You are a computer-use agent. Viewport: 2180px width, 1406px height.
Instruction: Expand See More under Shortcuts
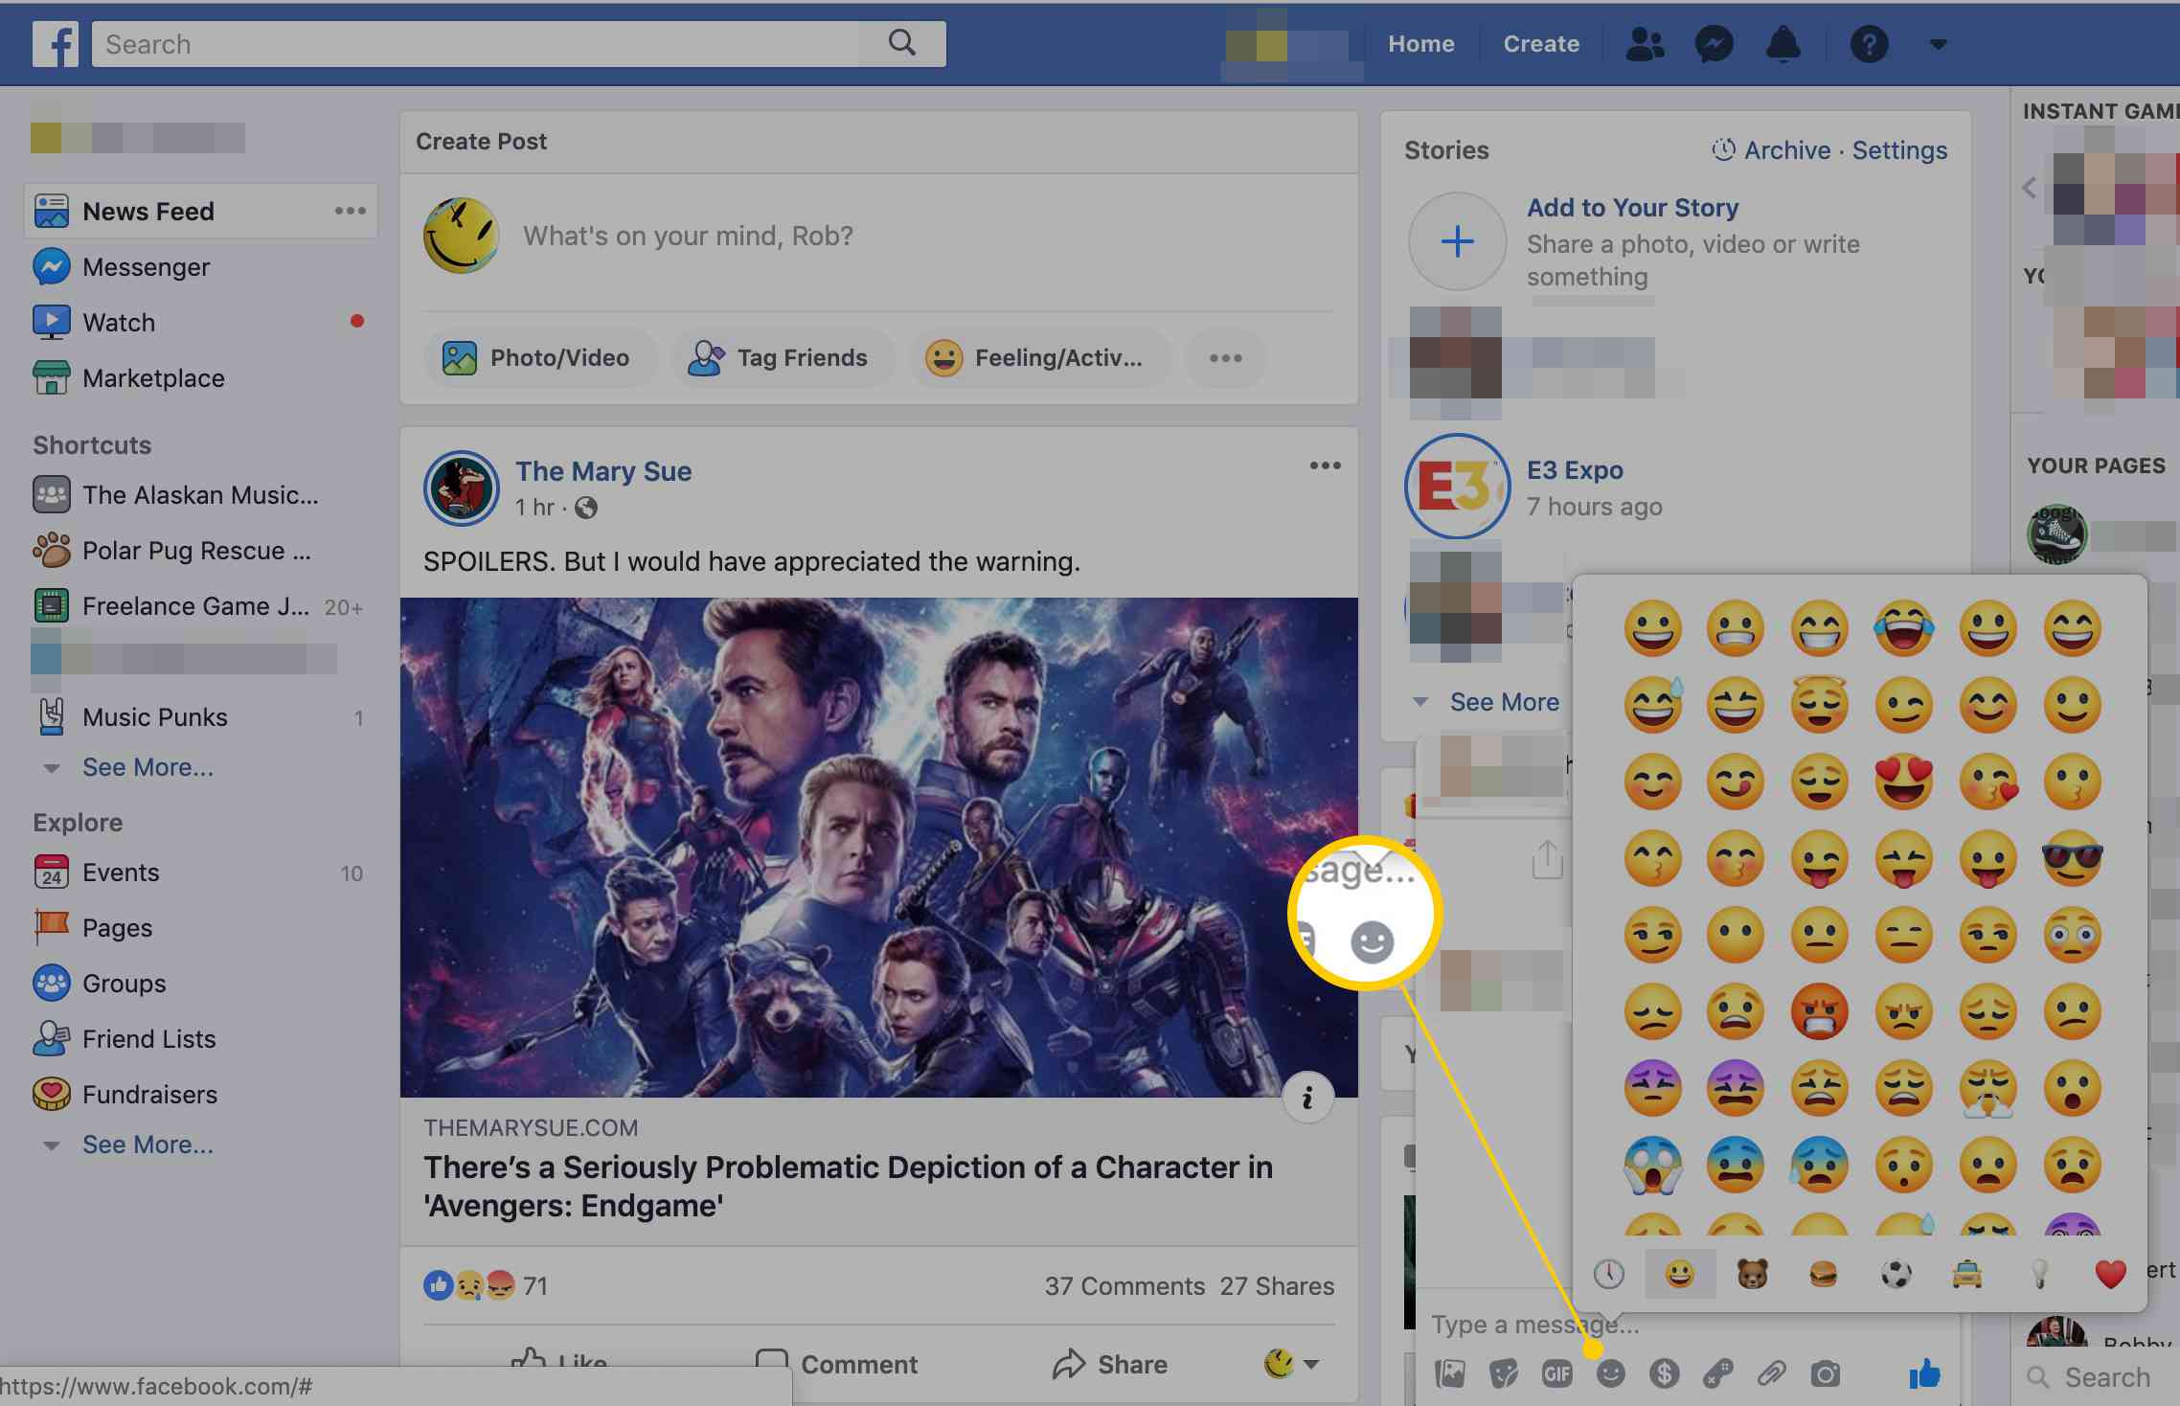148,767
